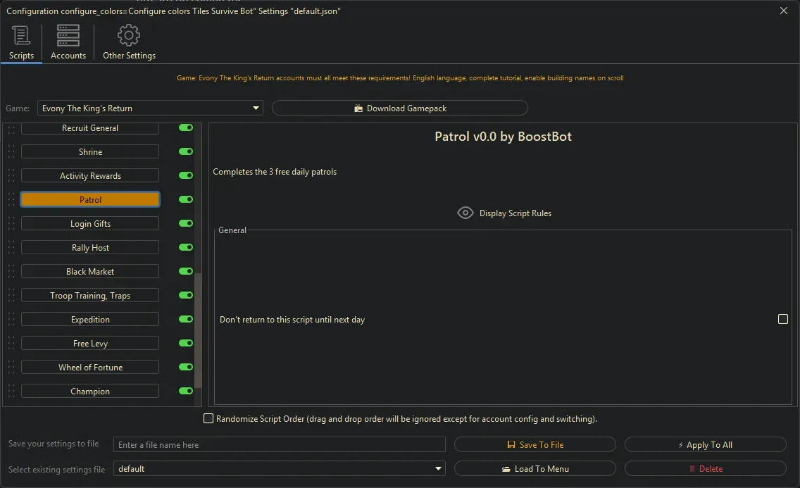
Task: Click the drag handle beside Black Market
Action: 11,272
